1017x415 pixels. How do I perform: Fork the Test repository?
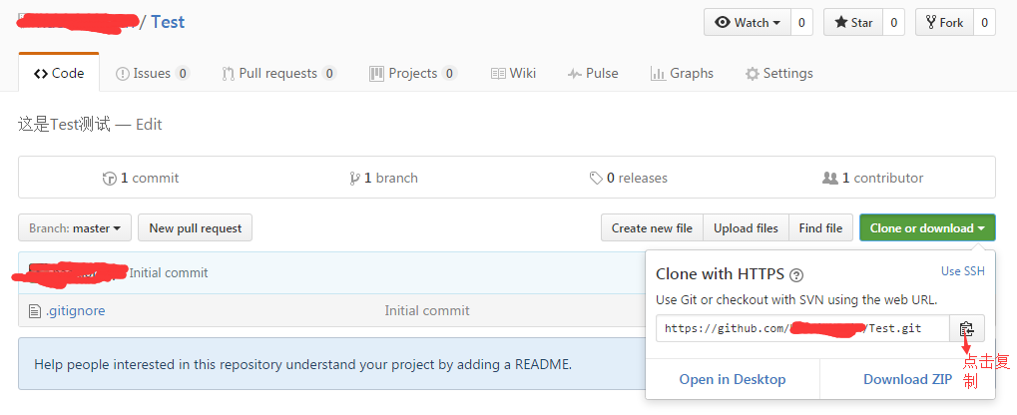[944, 23]
